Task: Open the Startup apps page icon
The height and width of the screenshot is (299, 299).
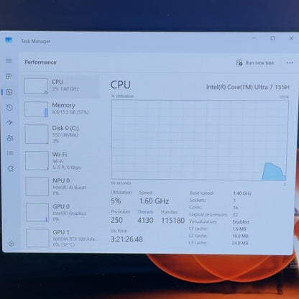Action: (9, 123)
